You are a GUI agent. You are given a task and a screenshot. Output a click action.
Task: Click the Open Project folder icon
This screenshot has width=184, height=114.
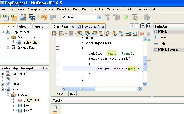(x=23, y=17)
